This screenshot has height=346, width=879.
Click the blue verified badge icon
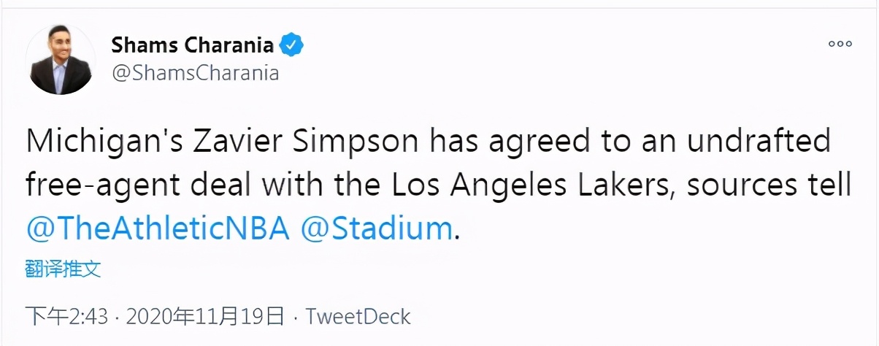(x=293, y=45)
